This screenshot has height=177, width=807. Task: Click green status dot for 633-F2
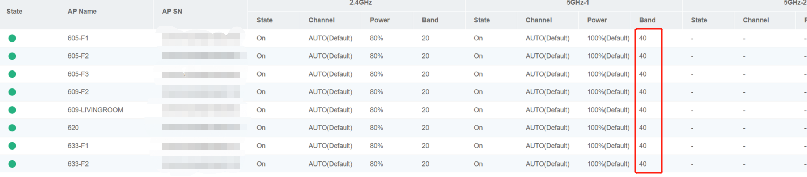coord(12,164)
